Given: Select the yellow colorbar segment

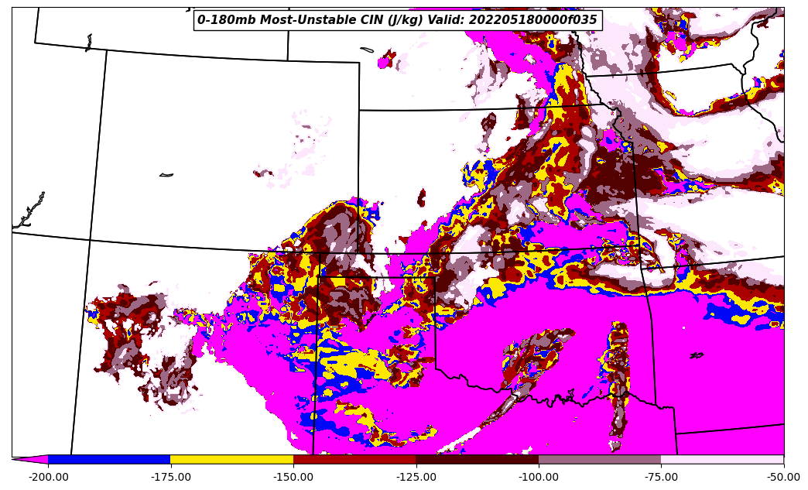Looking at the screenshot, I should tap(231, 459).
